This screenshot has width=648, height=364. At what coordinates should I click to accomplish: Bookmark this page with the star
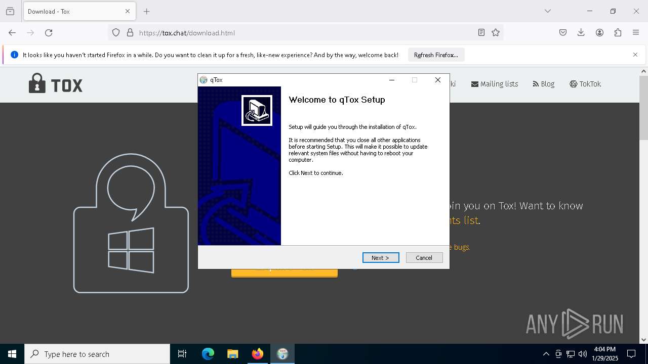[496, 33]
